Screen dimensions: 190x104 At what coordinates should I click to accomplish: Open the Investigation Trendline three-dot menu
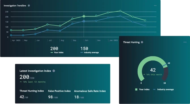155,6
